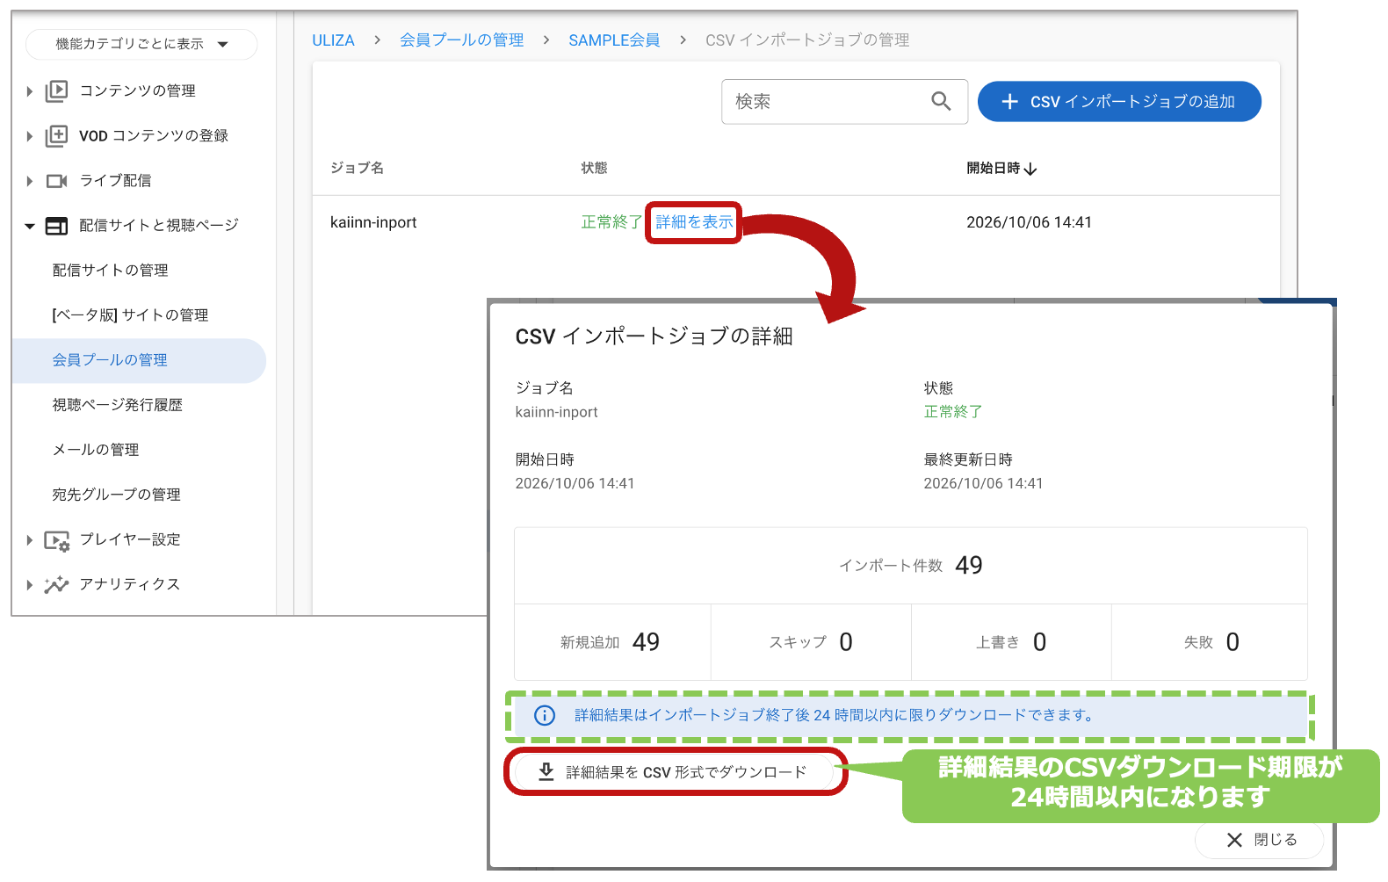The height and width of the screenshot is (882, 1388).
Task: Click the ジョブ名 column header
Action: pos(357,168)
